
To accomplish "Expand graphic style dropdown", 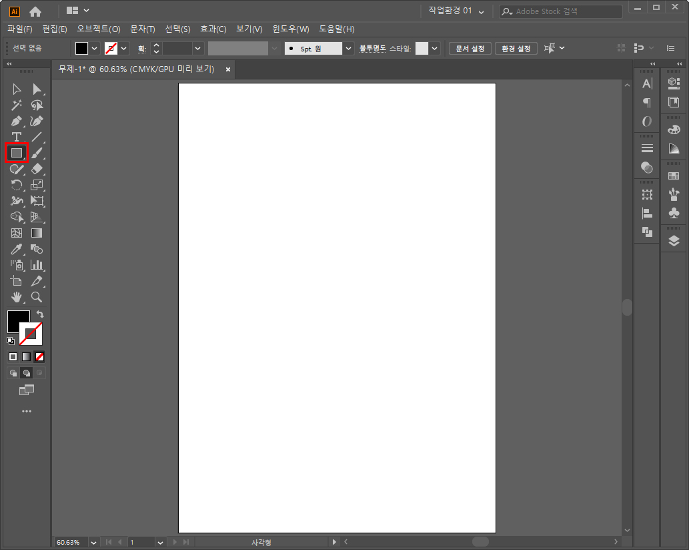I will [435, 48].
